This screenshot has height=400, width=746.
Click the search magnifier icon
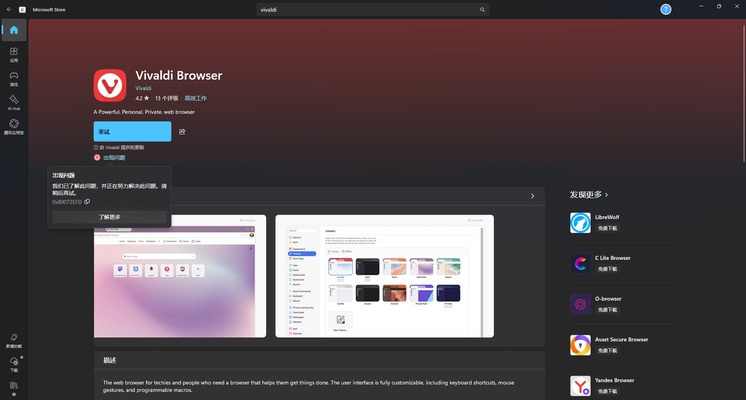pyautogui.click(x=482, y=10)
